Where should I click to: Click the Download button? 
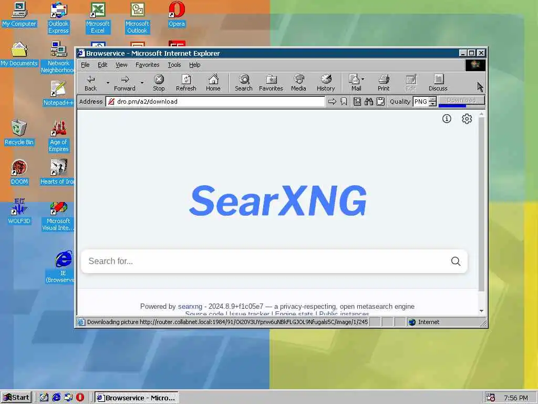[461, 100]
